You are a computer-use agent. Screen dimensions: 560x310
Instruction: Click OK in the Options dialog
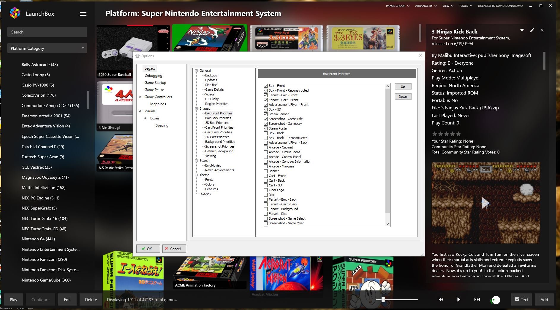148,249
